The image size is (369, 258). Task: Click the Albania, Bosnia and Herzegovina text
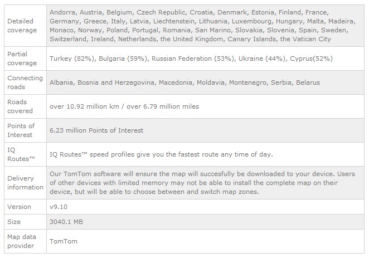tap(102, 82)
